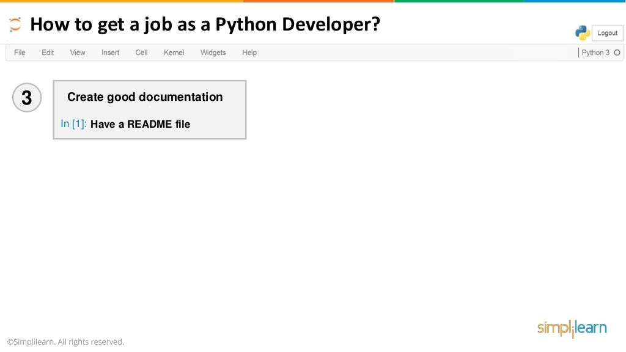Check the kernel status circle indicator
The image size is (626, 352).
click(617, 53)
